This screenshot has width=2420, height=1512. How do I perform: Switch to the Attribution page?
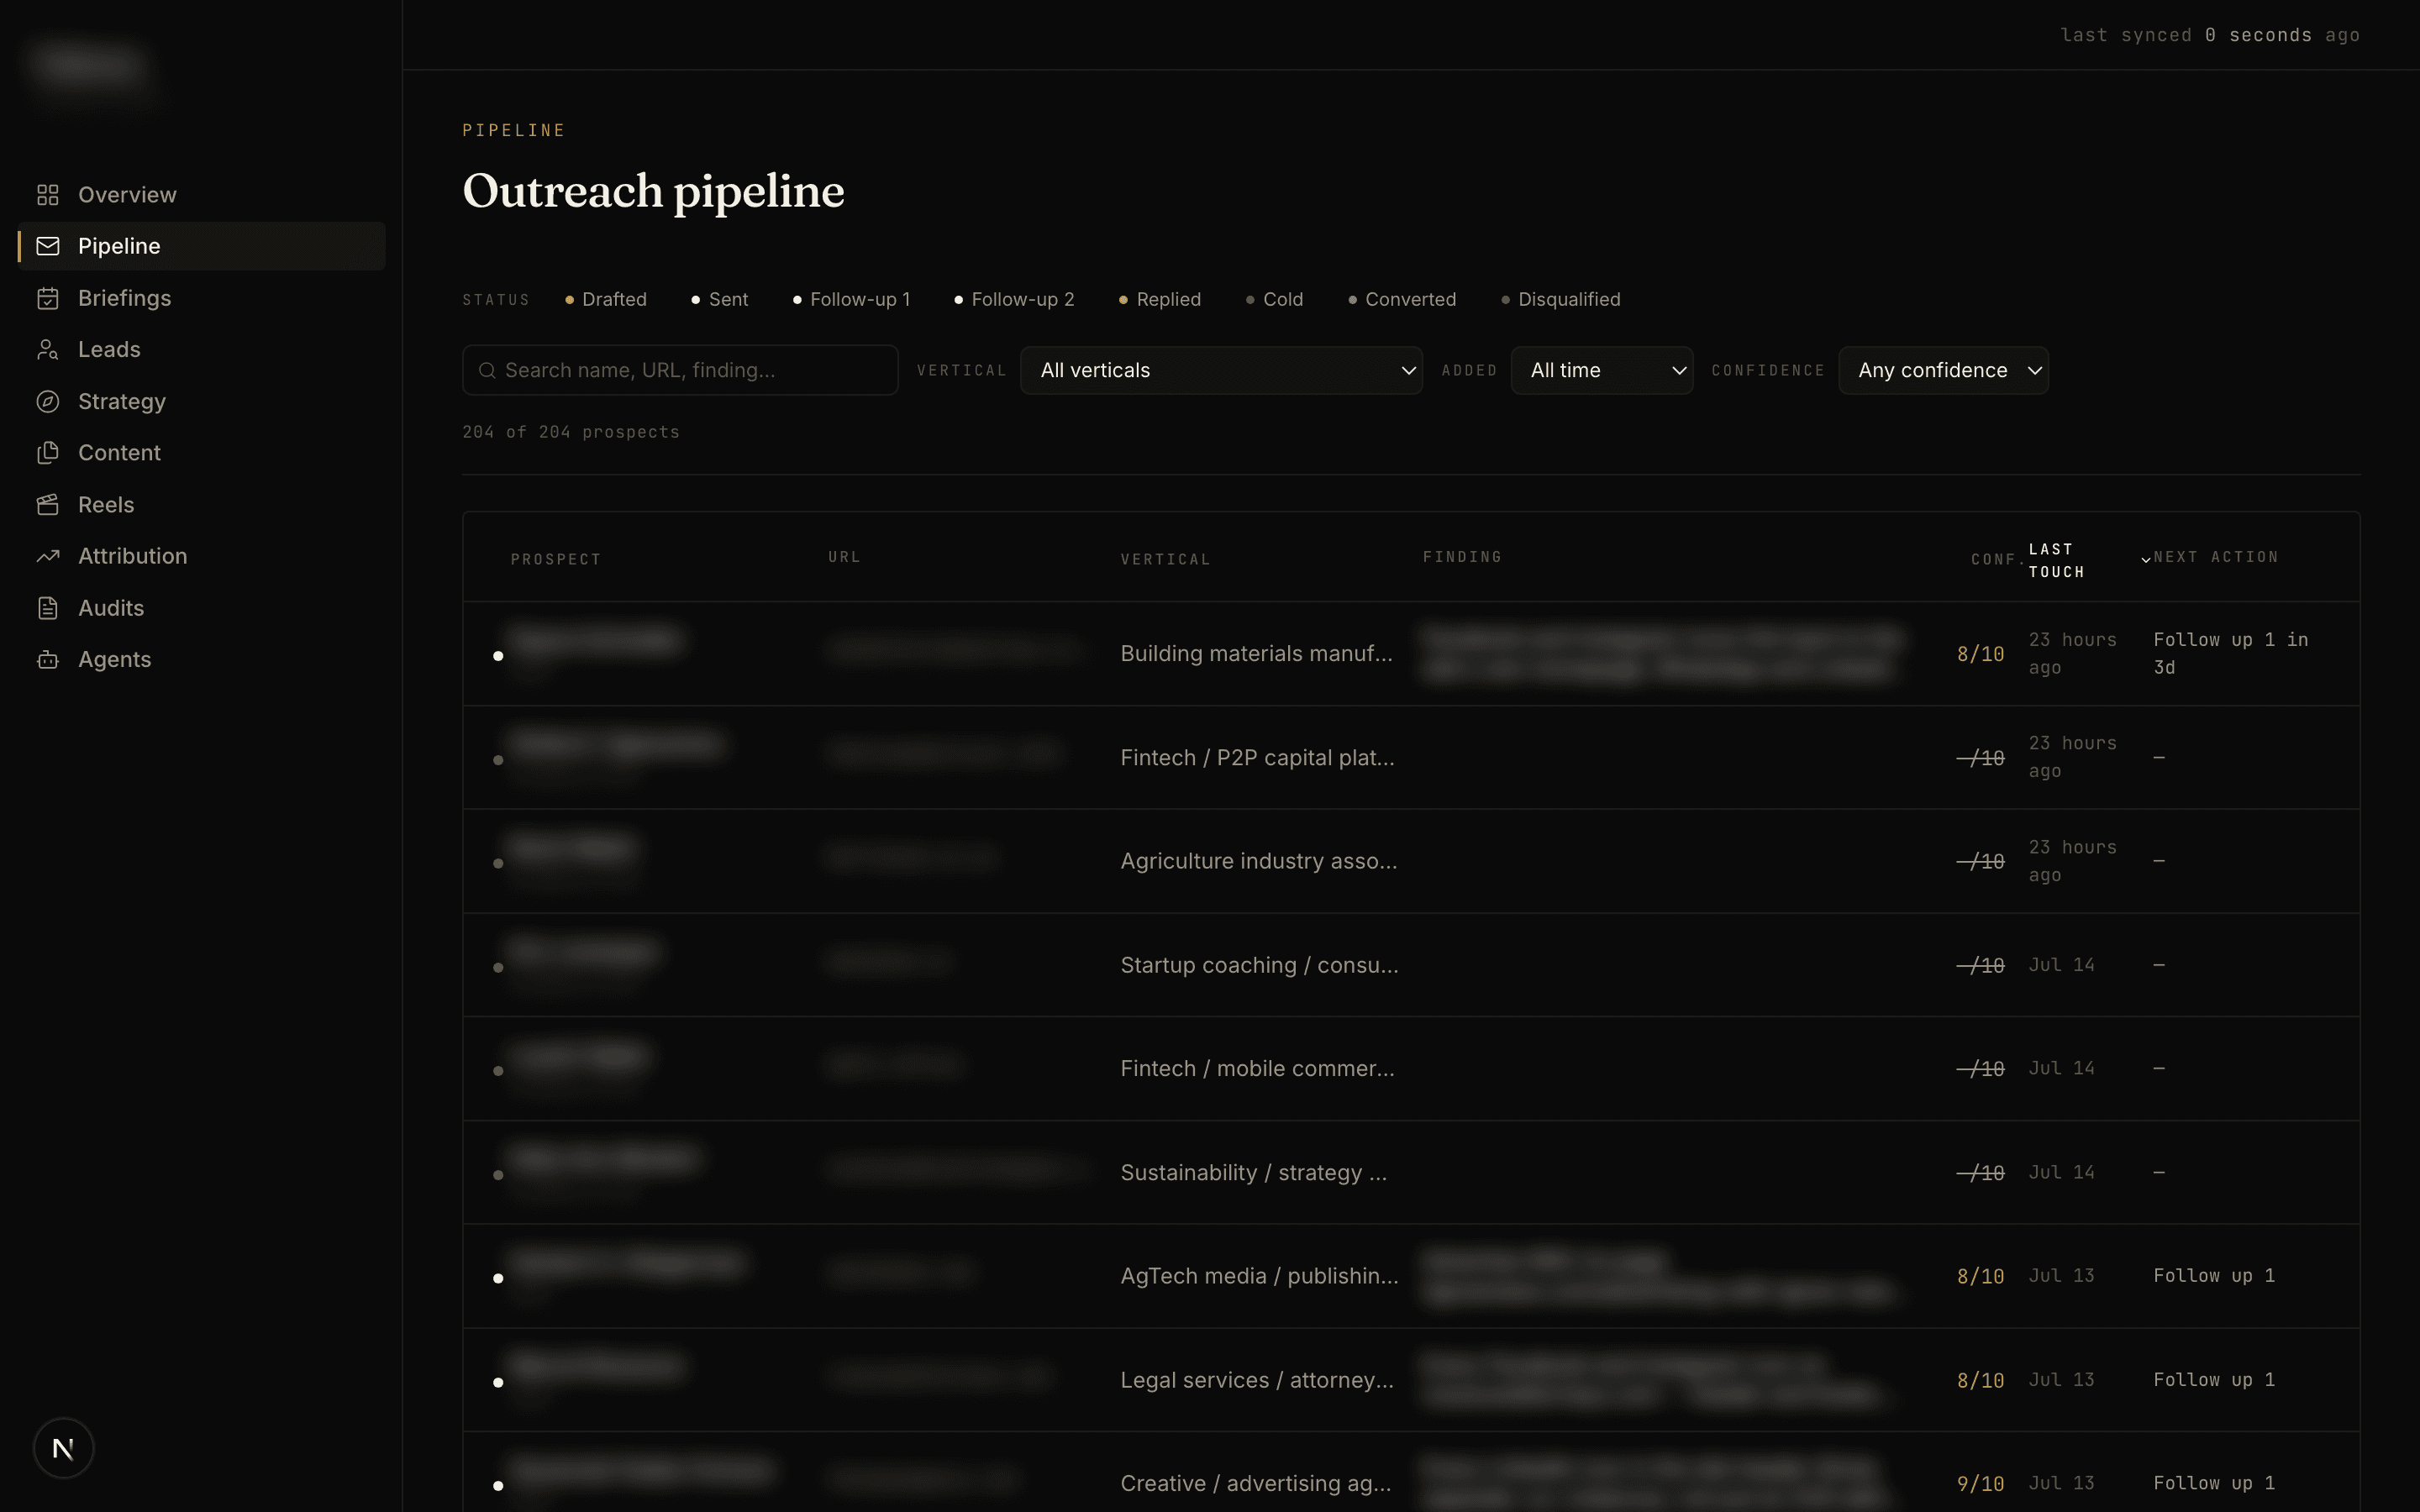tap(201, 556)
